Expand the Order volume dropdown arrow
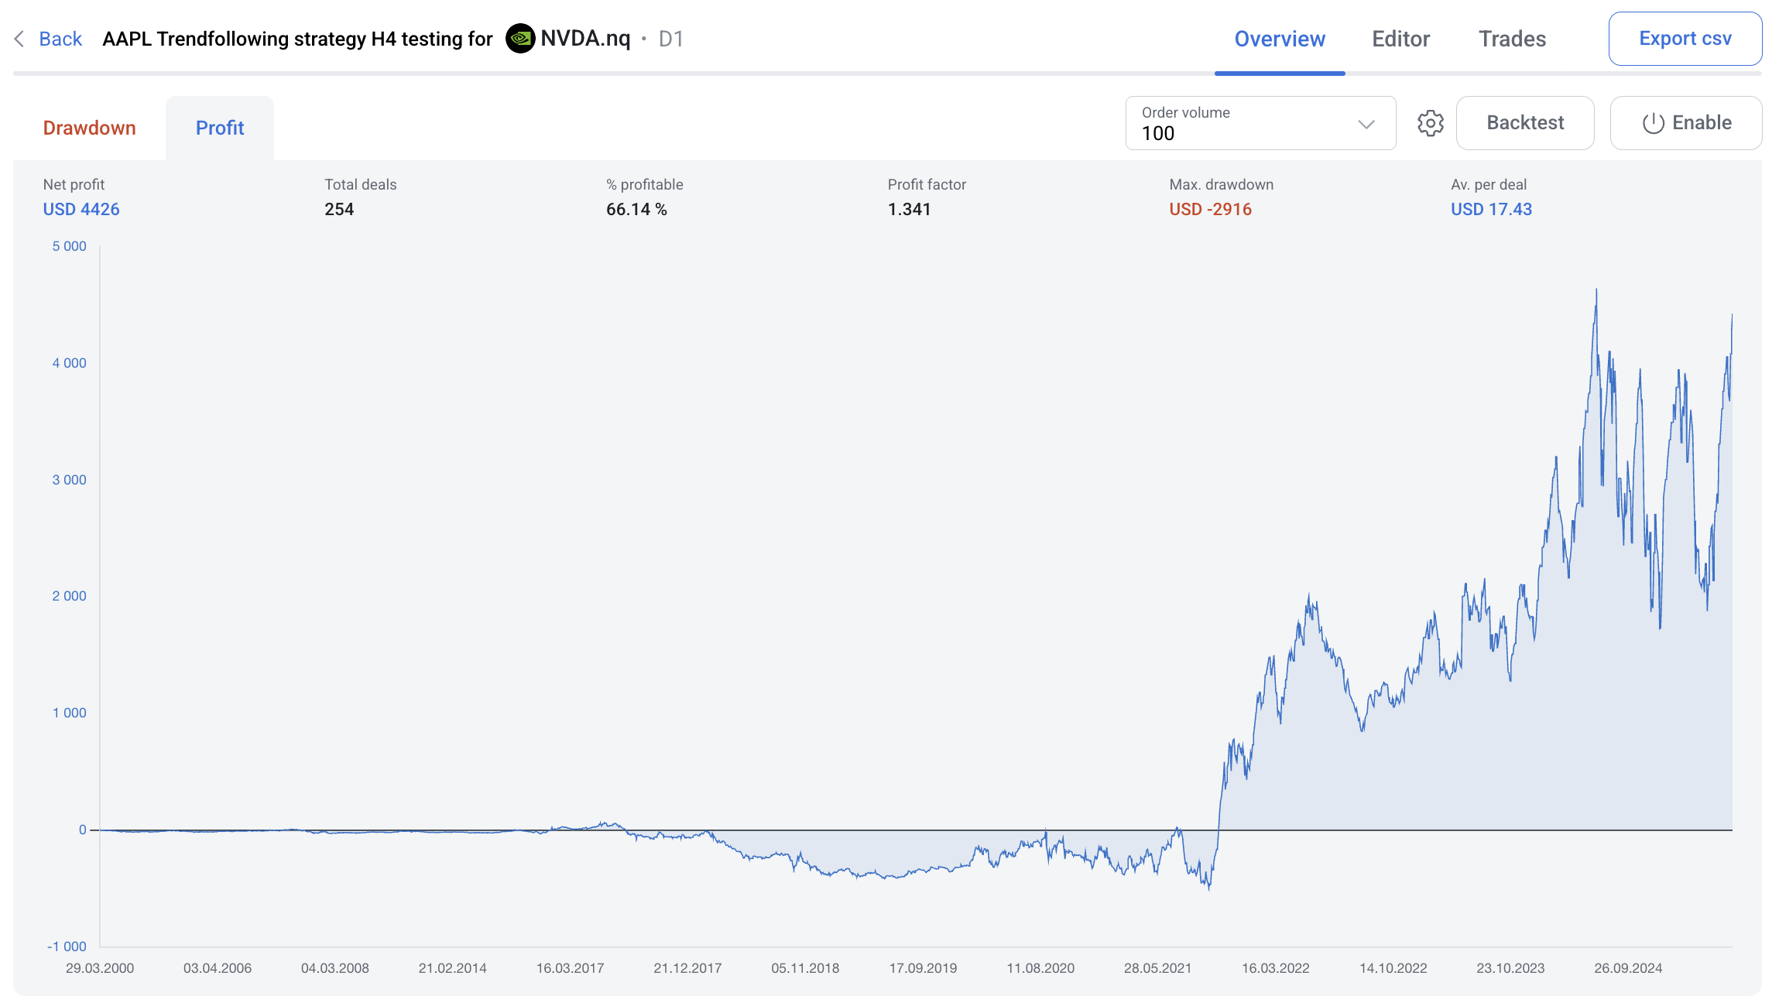The image size is (1779, 1003). pyautogui.click(x=1366, y=124)
